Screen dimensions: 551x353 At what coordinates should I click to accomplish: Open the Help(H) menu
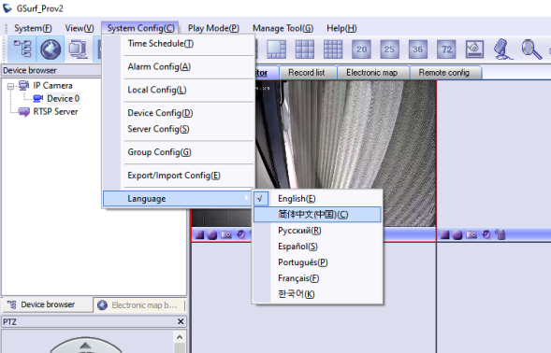pyautogui.click(x=341, y=28)
